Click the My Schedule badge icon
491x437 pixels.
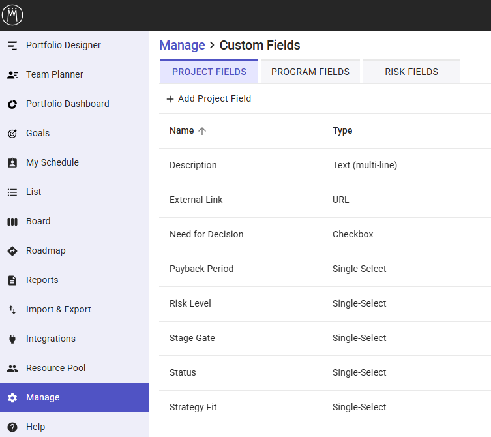[x=12, y=162]
